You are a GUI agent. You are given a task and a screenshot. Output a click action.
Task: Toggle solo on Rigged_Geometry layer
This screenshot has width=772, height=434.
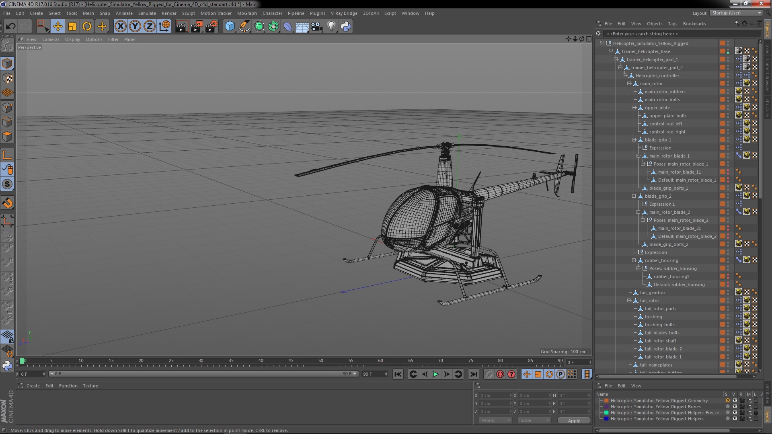[x=727, y=401]
